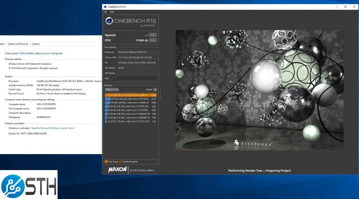Click the OS field showing Windows Server
Screen dimensions: 359x199
pyautogui.click(x=137, y=63)
